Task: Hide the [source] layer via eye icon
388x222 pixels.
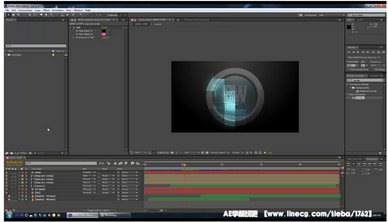Action: [x=6, y=186]
